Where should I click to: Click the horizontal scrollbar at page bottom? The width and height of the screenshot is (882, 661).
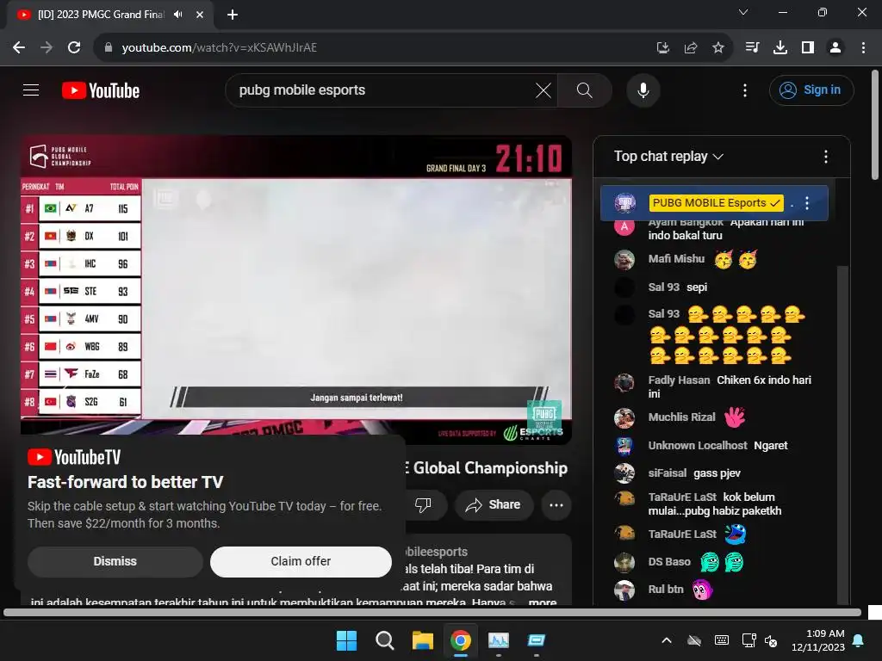click(432, 612)
